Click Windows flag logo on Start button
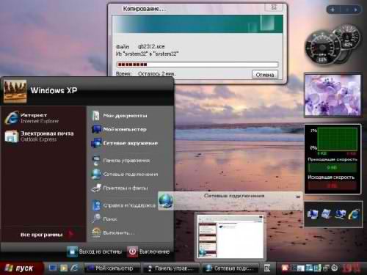Screen dimensions: 367x275 click(x=9, y=268)
